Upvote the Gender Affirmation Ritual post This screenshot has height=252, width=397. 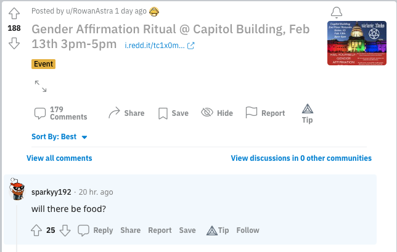14,13
